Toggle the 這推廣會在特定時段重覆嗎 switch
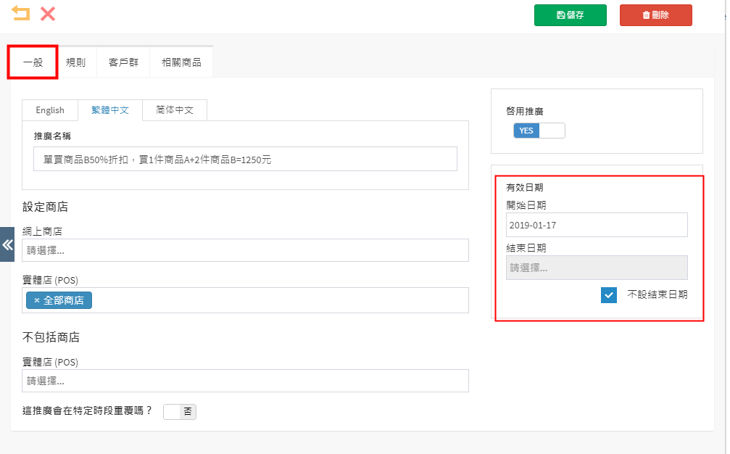The image size is (730, 454). (180, 412)
